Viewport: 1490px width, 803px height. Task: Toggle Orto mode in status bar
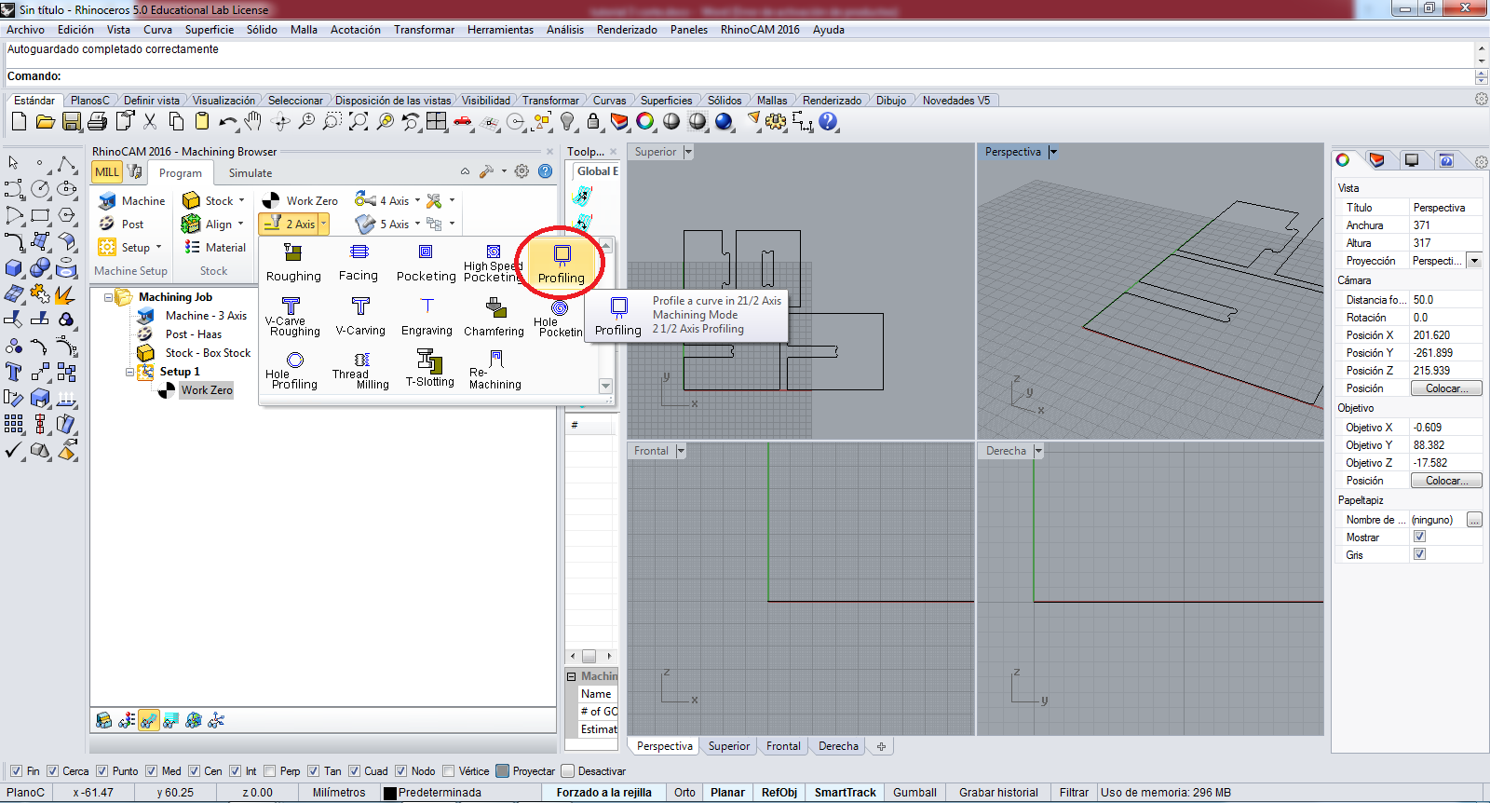pyautogui.click(x=684, y=793)
